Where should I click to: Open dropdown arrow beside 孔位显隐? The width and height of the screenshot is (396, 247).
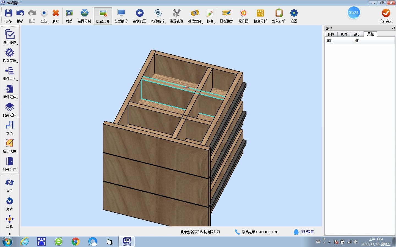click(202, 23)
